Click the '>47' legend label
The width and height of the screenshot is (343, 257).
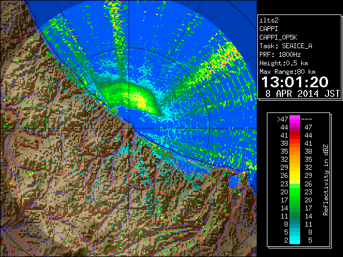(282, 119)
